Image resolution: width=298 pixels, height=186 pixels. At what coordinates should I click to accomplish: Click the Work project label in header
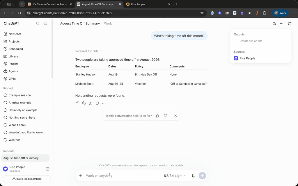coord(108,23)
